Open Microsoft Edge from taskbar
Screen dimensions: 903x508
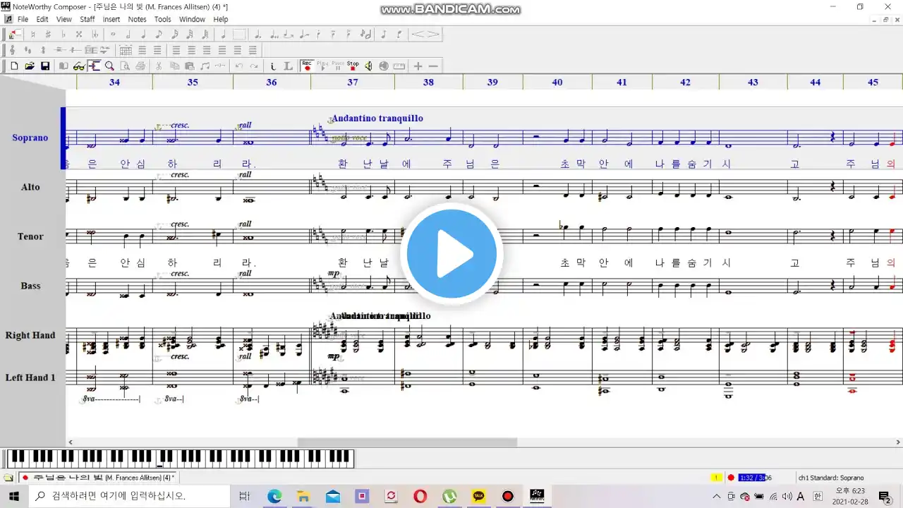274,496
